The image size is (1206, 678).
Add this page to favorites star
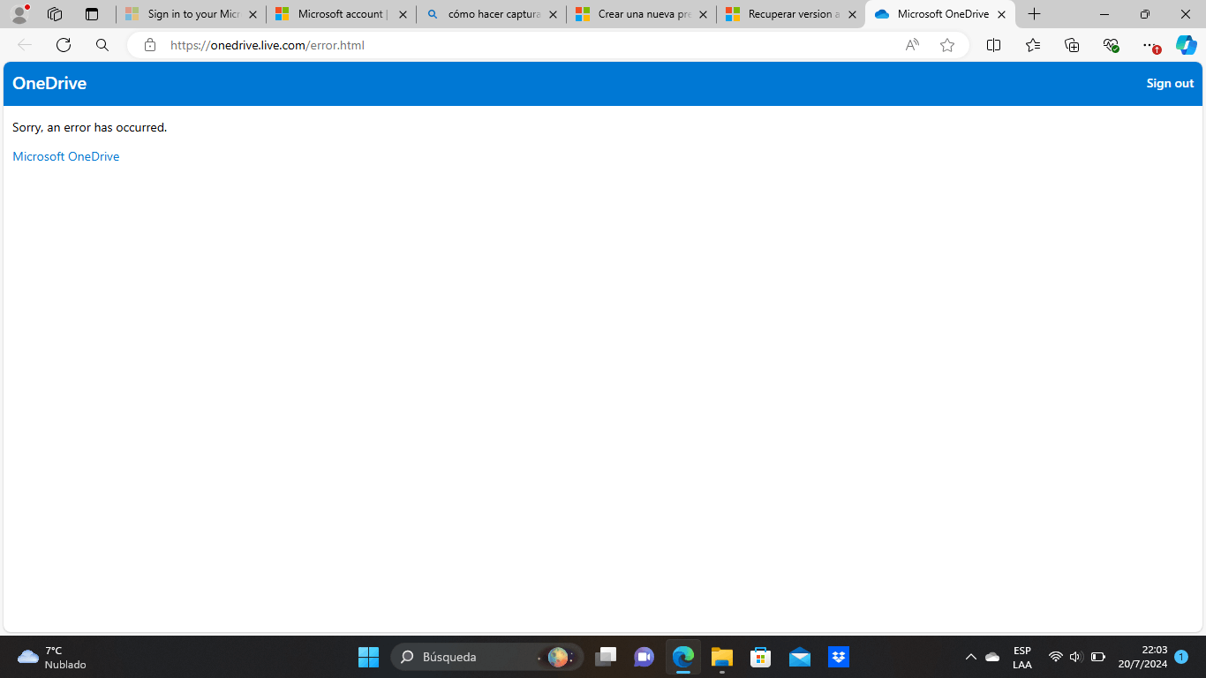click(947, 45)
